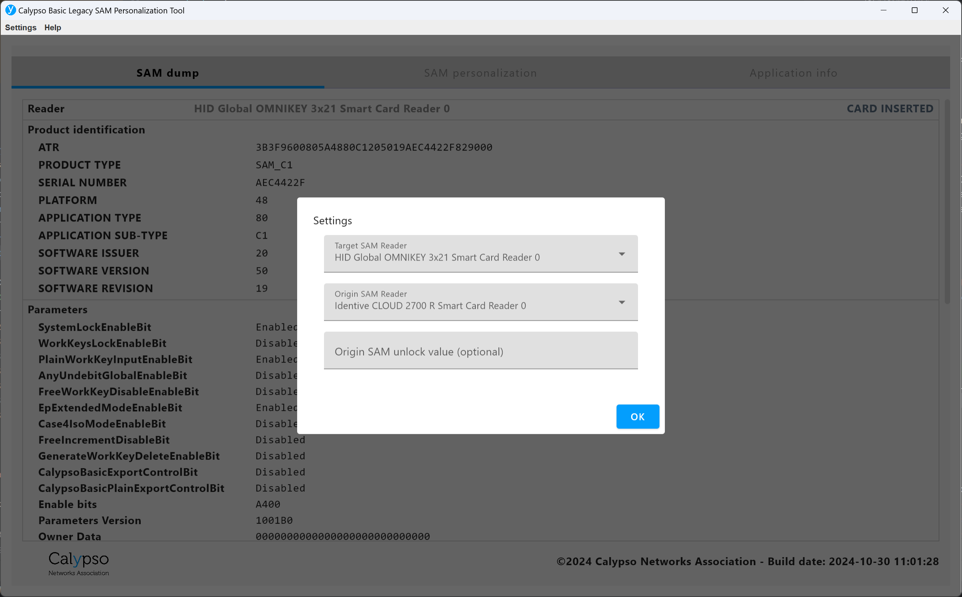The height and width of the screenshot is (597, 962).
Task: Click the FreeIncrementDisableBit Disabled value
Action: click(x=280, y=440)
